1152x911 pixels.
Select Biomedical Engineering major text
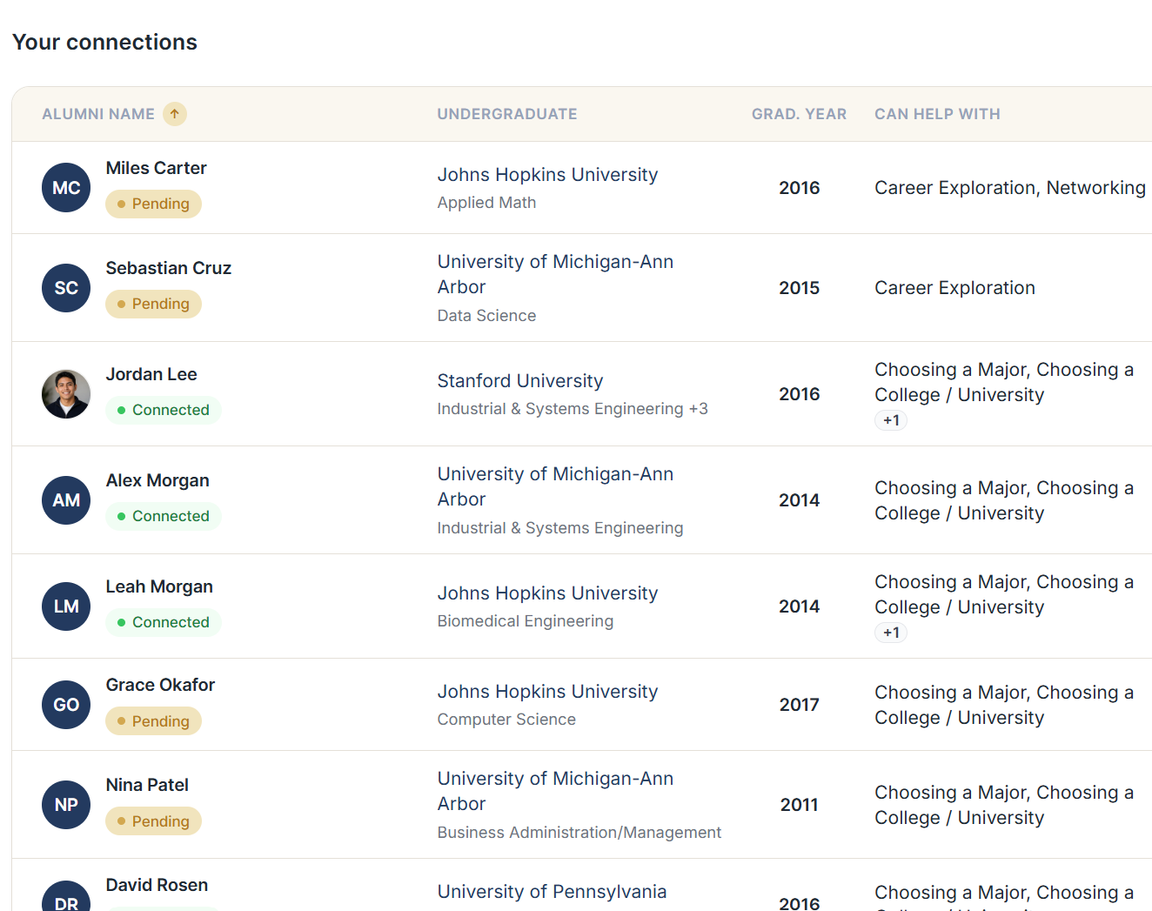(x=526, y=621)
